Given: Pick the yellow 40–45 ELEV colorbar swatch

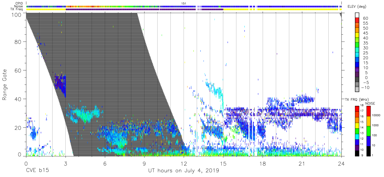Looking at the screenshot, I should [x=357, y=35].
